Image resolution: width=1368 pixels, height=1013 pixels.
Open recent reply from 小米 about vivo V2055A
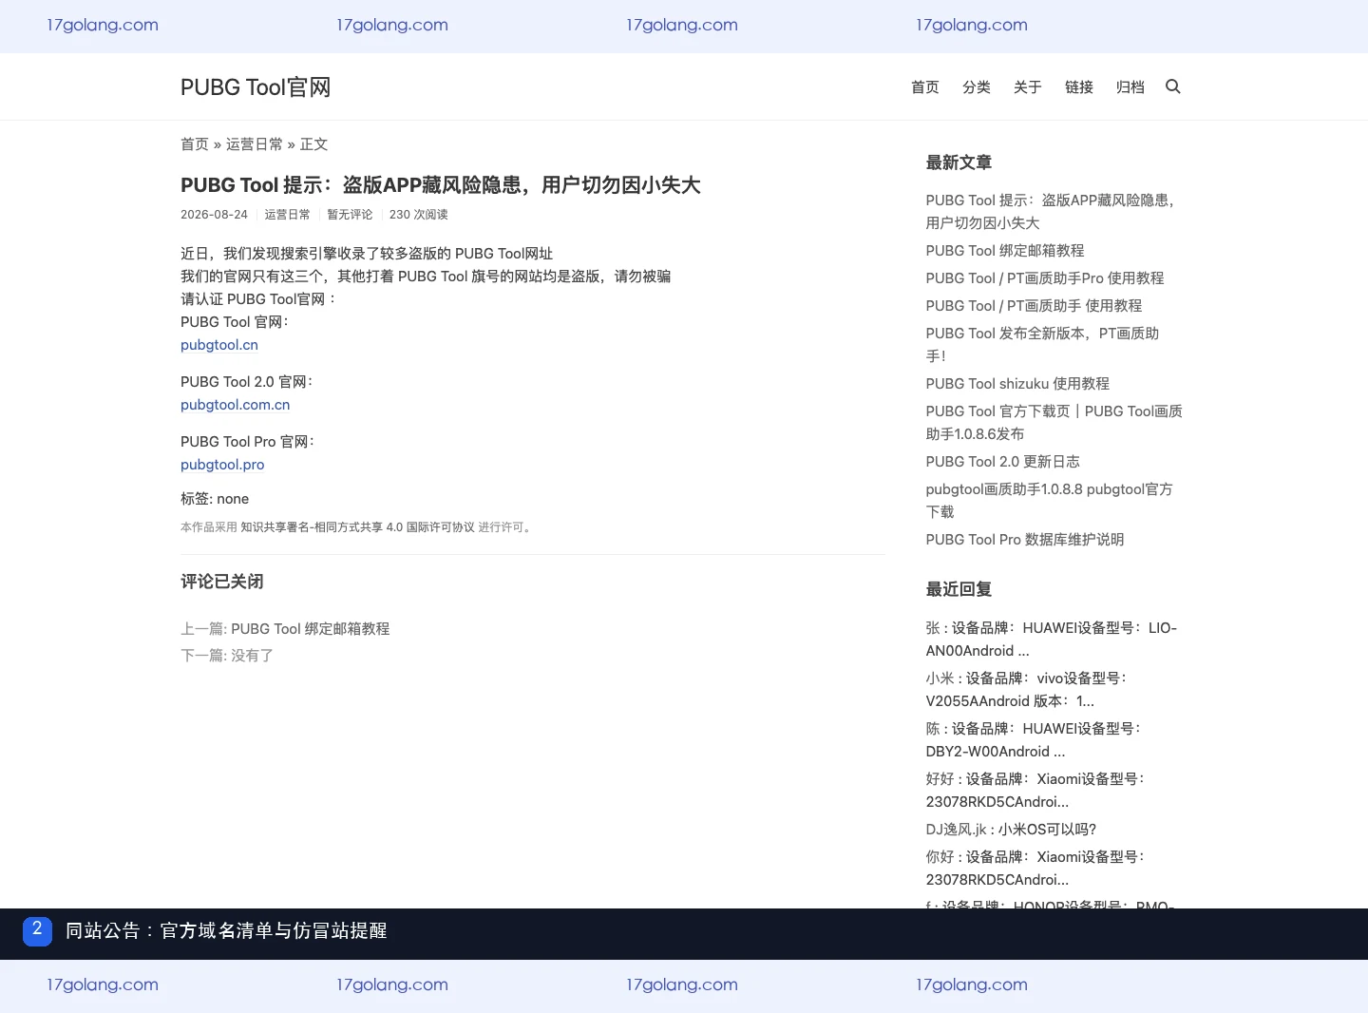1027,690
